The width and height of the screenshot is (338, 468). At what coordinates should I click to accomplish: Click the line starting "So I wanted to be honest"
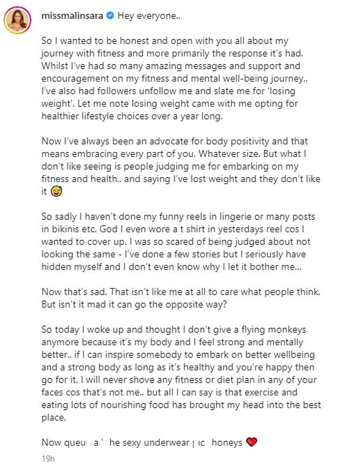tap(165, 41)
